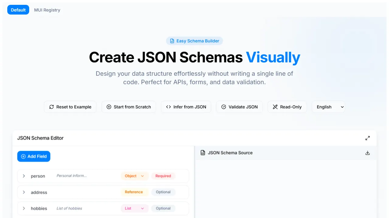Click the person field name
This screenshot has height=218, width=389.
coord(38,176)
